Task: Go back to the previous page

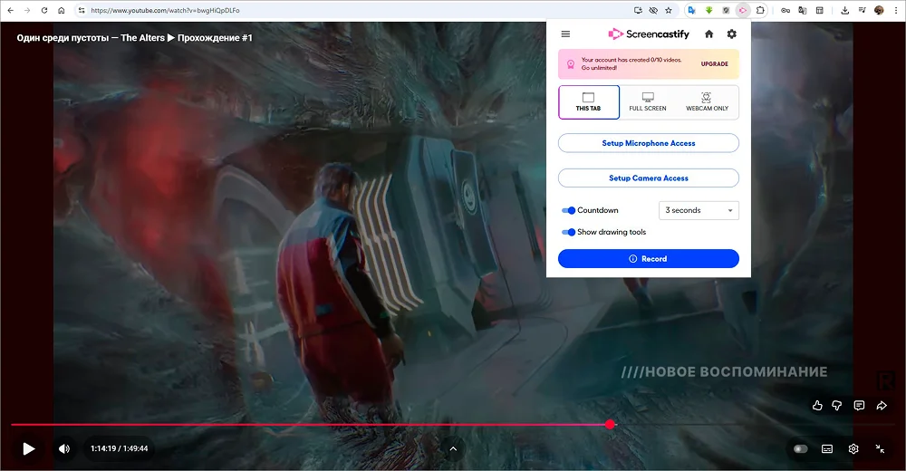Action: 10,10
